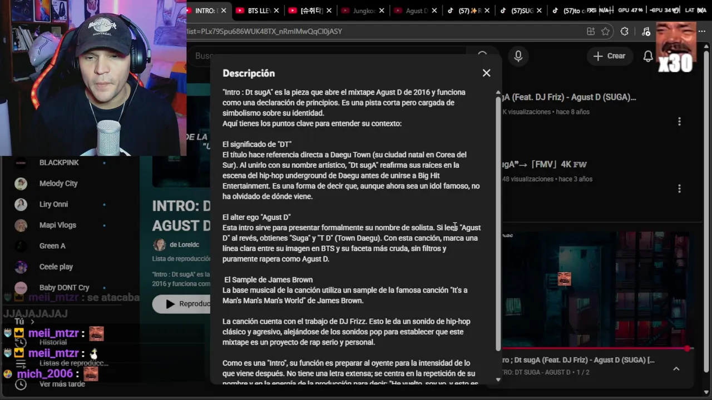Expand the Tú section chevron
This screenshot has width=712, height=400.
(x=32, y=322)
